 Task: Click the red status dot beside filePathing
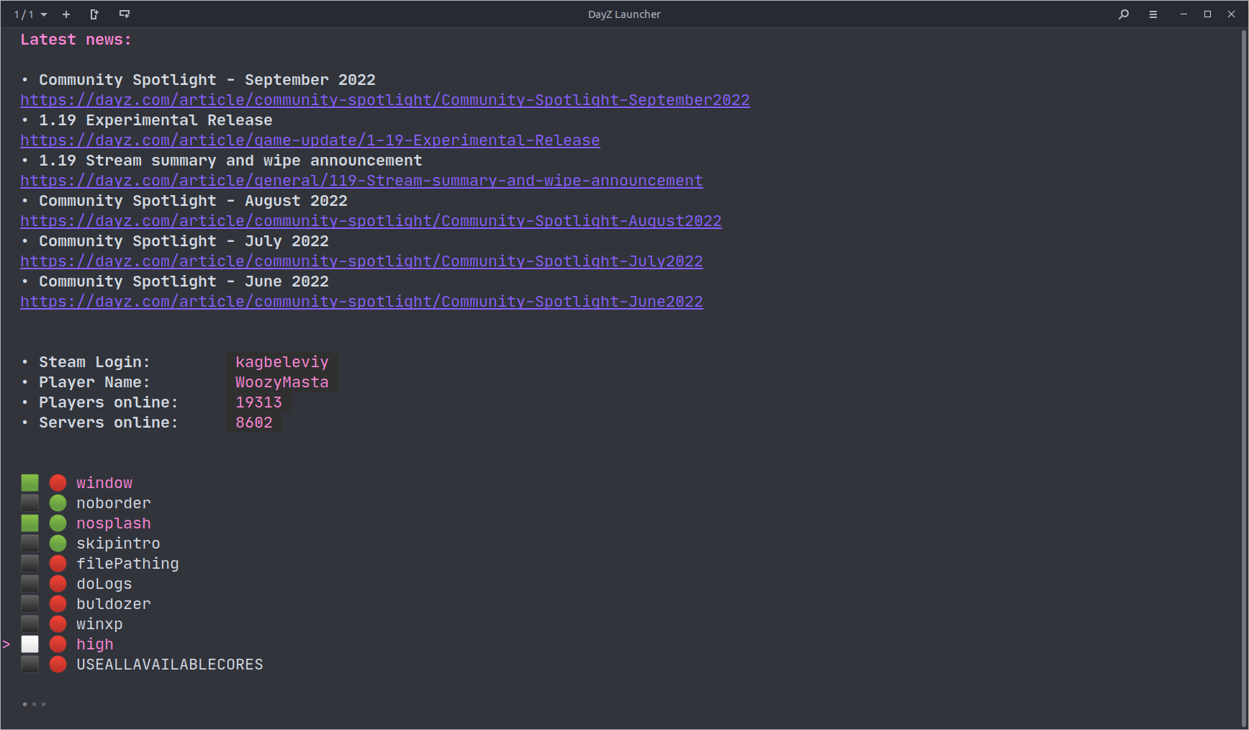58,563
